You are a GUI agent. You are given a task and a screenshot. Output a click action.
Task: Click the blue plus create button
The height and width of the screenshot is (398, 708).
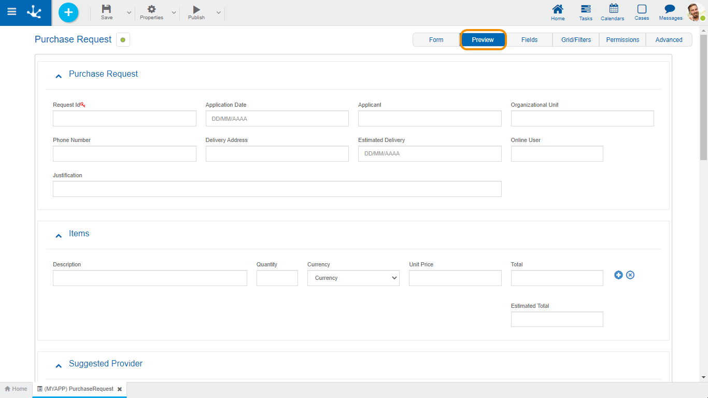tap(68, 12)
